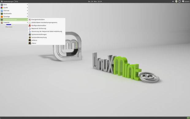Open Nepomuk-Sicherung entry
This screenshot has height=119, width=190.
tap(47, 29)
